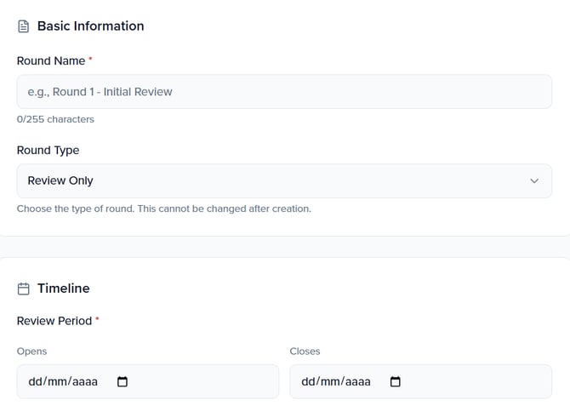This screenshot has width=570, height=417.
Task: Select the day segment in Closes date
Action: tap(309, 382)
